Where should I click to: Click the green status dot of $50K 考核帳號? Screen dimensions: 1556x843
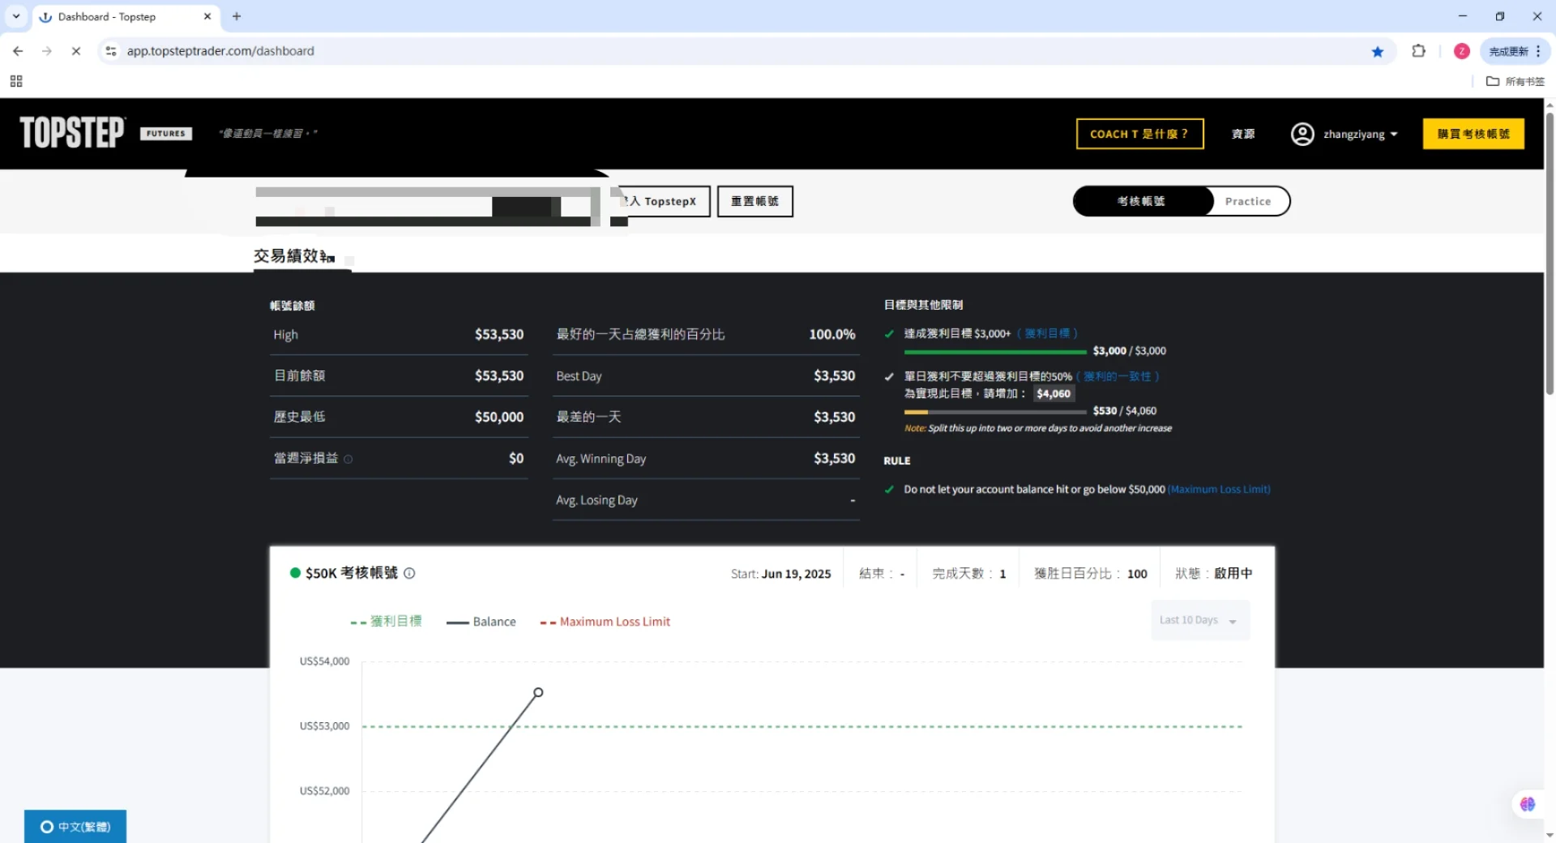tap(295, 572)
